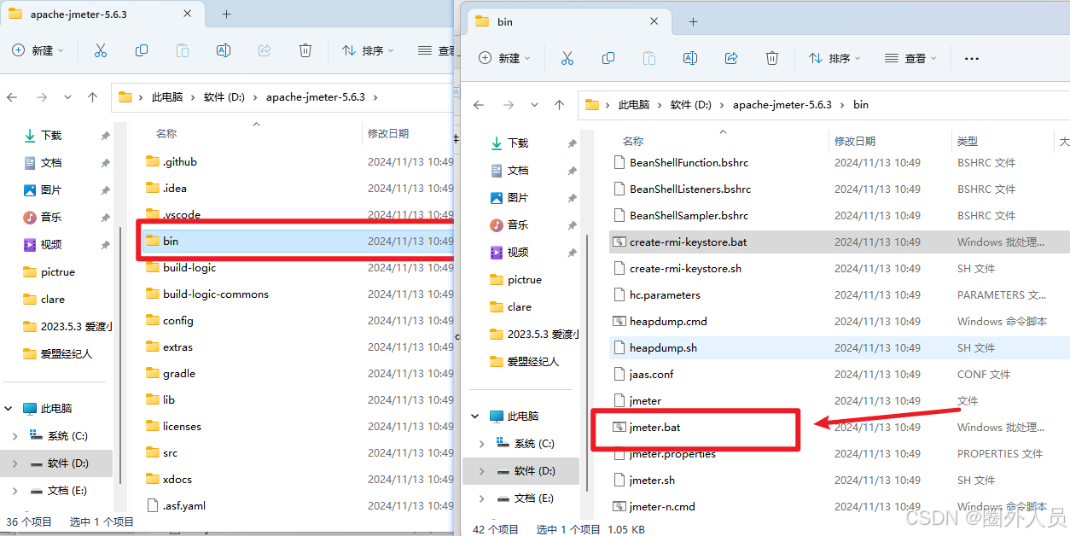Open the See more (...) menu icon
This screenshot has width=1070, height=536.
(x=972, y=58)
